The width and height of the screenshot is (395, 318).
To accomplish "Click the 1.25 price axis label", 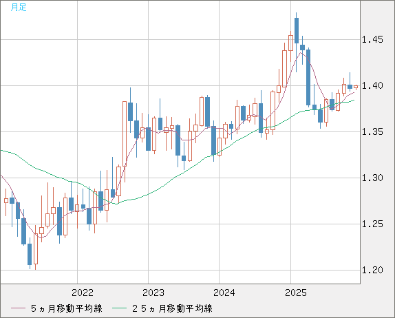I will tap(372, 224).
